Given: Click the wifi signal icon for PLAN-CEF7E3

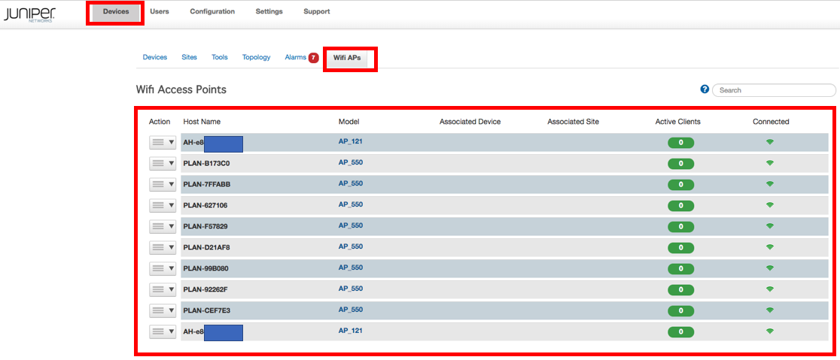Looking at the screenshot, I should tap(770, 310).
